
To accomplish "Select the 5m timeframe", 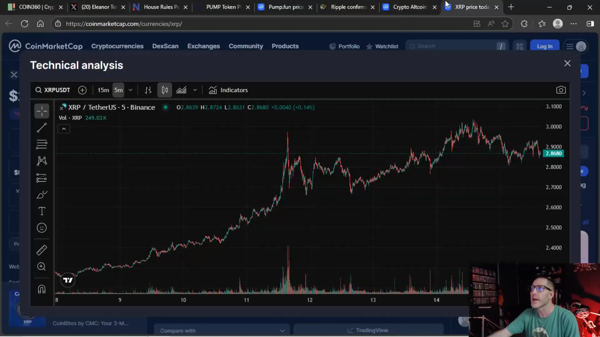I will 118,90.
